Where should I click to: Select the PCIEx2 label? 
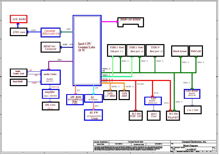[x=140, y=84]
